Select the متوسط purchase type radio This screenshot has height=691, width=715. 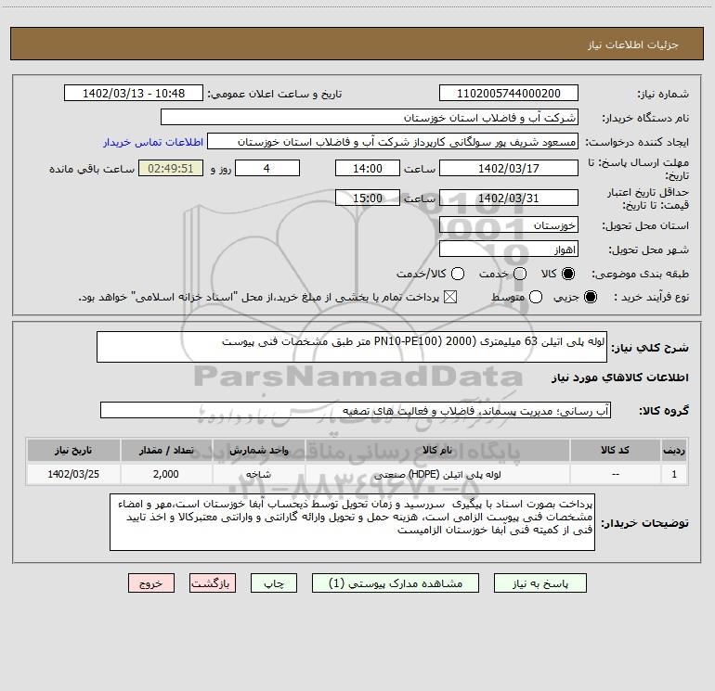click(x=536, y=297)
